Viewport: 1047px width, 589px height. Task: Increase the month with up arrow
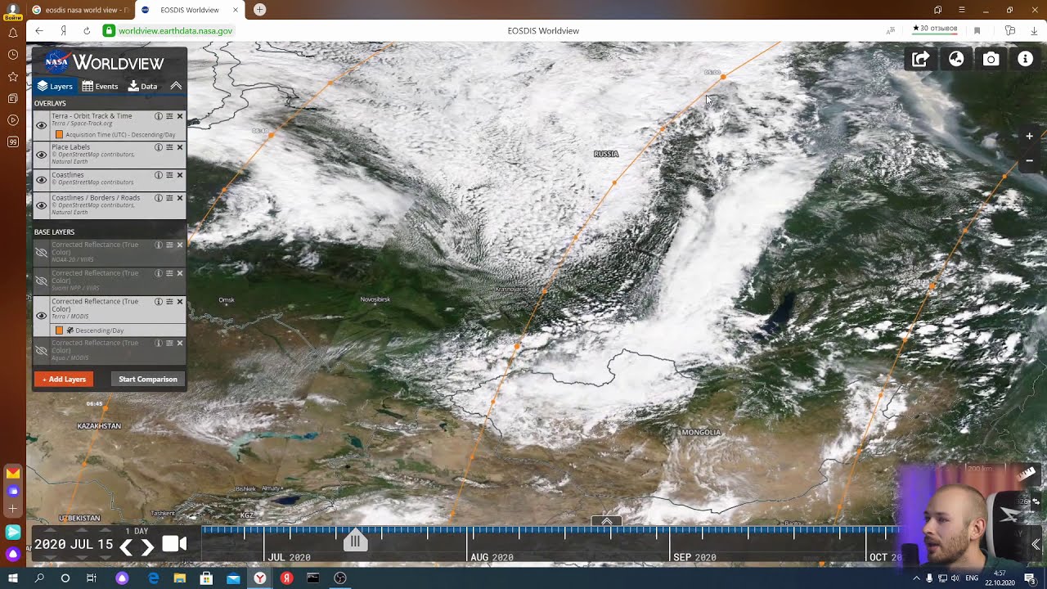(x=81, y=532)
